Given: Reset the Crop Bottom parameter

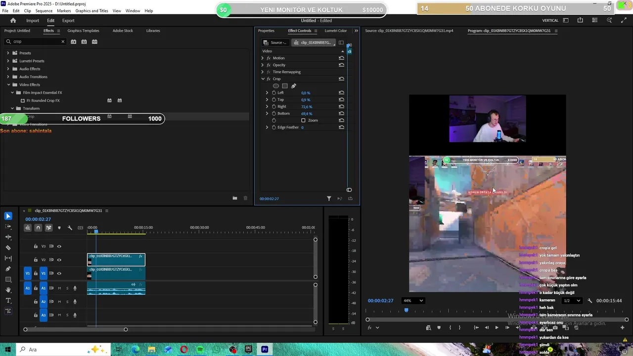Looking at the screenshot, I should point(341,113).
